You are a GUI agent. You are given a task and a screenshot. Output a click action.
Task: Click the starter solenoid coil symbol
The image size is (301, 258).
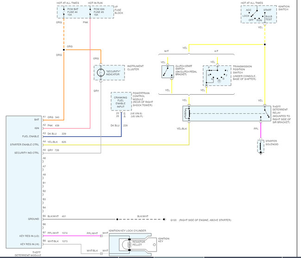point(261,147)
